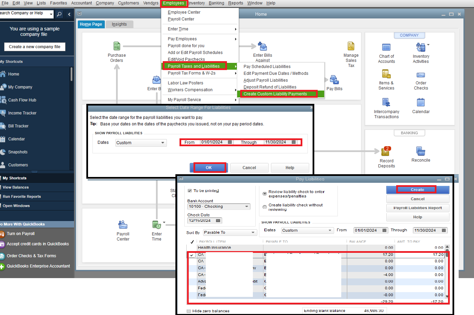Click the search magnifier icon
Viewport: 474px width, 315px height.
click(x=59, y=14)
